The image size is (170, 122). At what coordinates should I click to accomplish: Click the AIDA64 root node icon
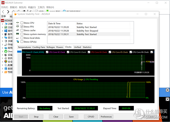(2, 20)
